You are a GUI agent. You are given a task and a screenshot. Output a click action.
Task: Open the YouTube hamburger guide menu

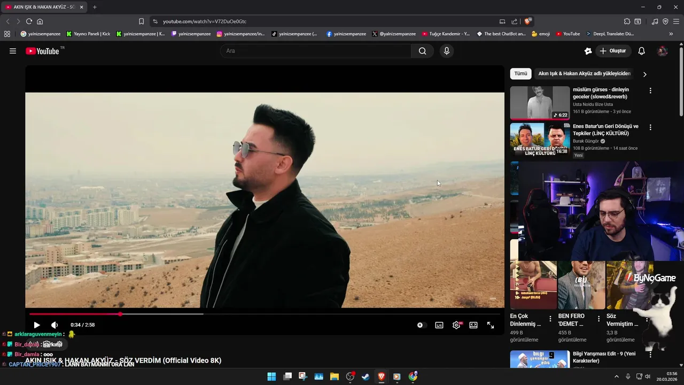[x=13, y=51]
